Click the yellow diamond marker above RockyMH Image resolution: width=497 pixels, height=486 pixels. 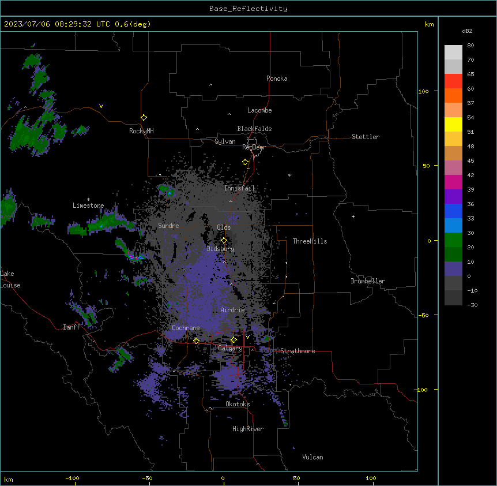(144, 118)
